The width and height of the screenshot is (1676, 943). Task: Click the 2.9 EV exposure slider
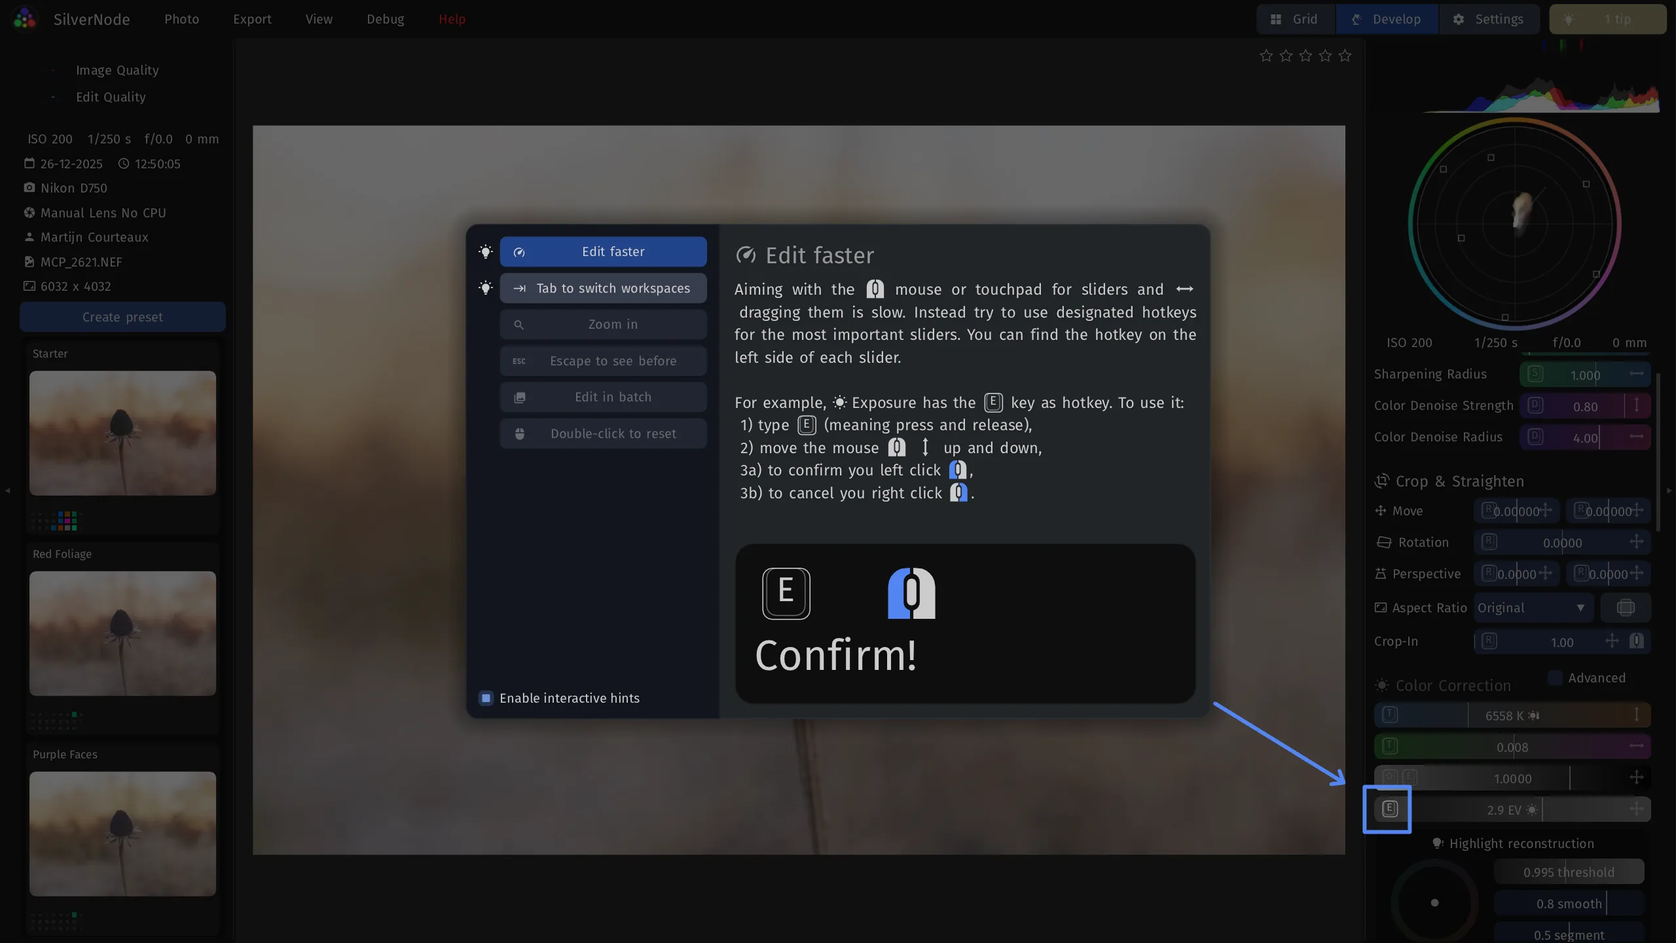point(1512,809)
